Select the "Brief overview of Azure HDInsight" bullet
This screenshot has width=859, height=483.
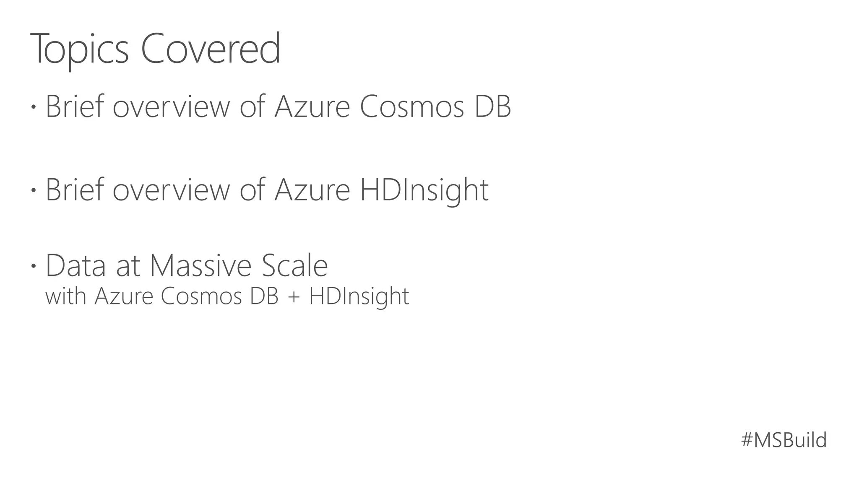click(x=267, y=190)
